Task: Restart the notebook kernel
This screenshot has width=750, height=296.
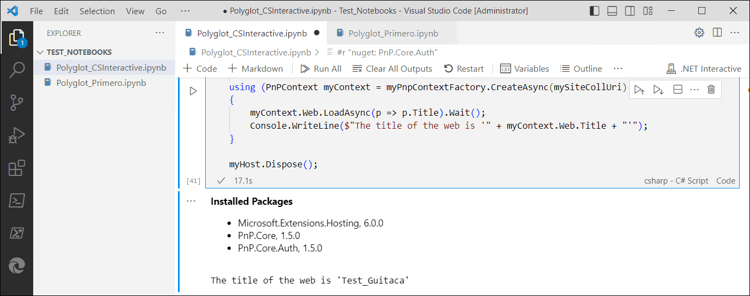Action: tap(464, 68)
